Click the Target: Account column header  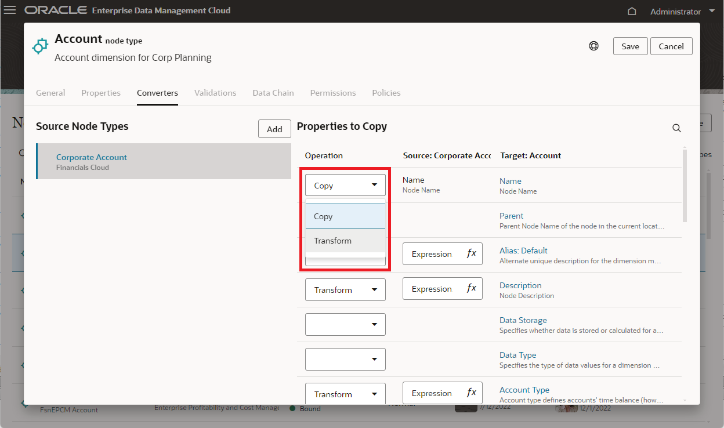(530, 155)
